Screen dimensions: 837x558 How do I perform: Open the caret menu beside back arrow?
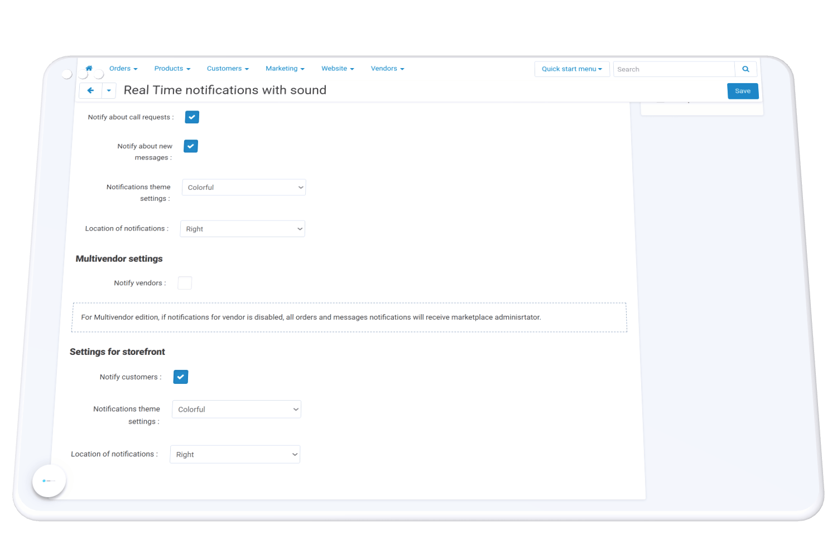(x=109, y=90)
